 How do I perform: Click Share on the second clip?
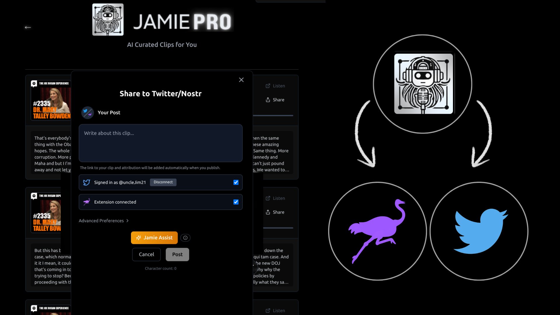tap(275, 212)
